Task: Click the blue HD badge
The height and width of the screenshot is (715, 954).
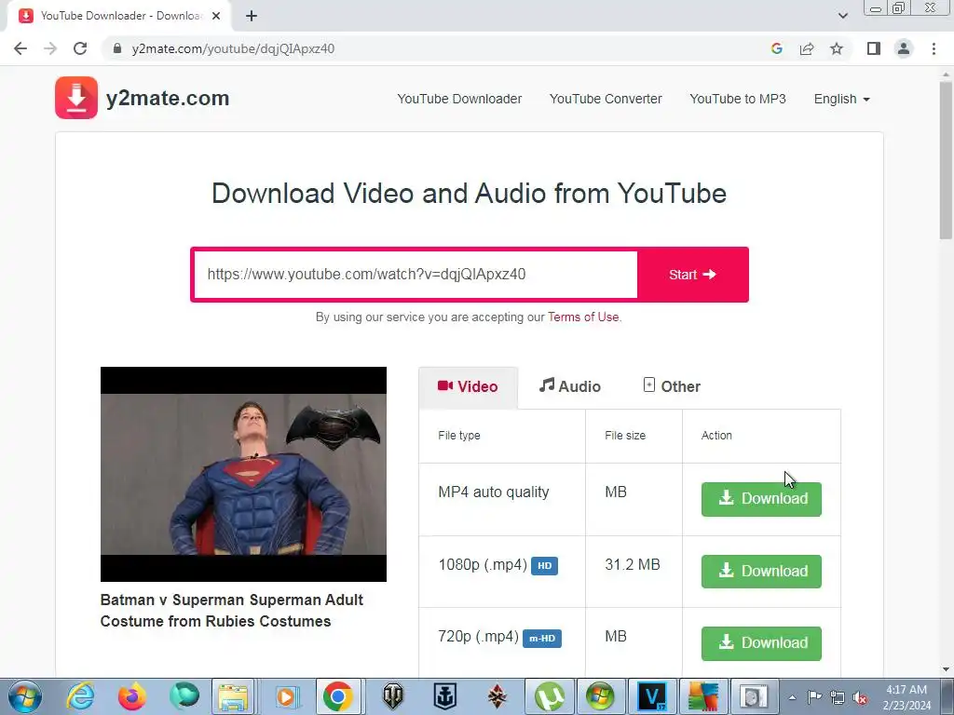Action: tap(544, 566)
